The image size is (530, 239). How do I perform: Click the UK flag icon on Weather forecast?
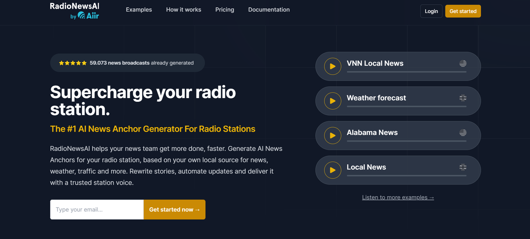tap(463, 98)
